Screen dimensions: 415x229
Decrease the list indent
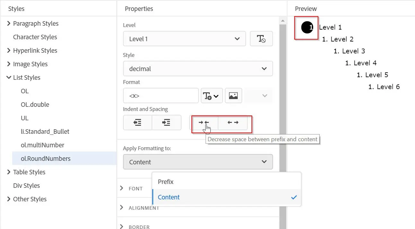(x=137, y=123)
